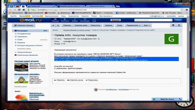Click the Ответить всем toolbar button
Screen dimensions: 195x110
click(81, 25)
